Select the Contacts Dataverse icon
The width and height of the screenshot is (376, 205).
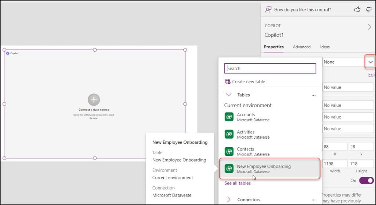click(x=229, y=151)
